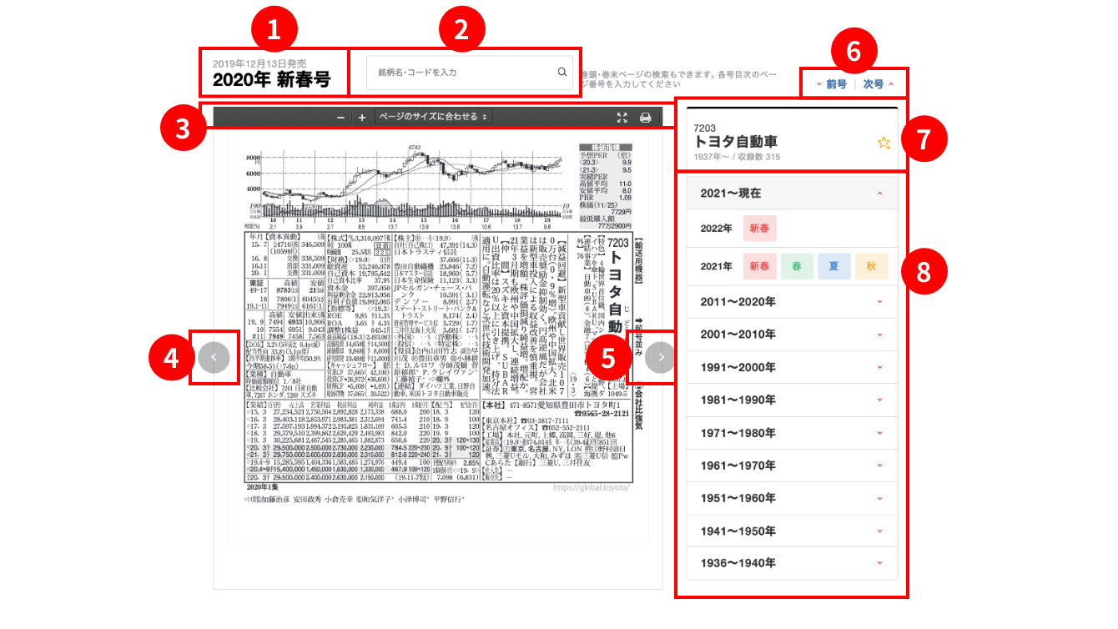Expand the 1941〜1950年 section
Image resolution: width=1118 pixels, height=629 pixels.
click(x=792, y=531)
